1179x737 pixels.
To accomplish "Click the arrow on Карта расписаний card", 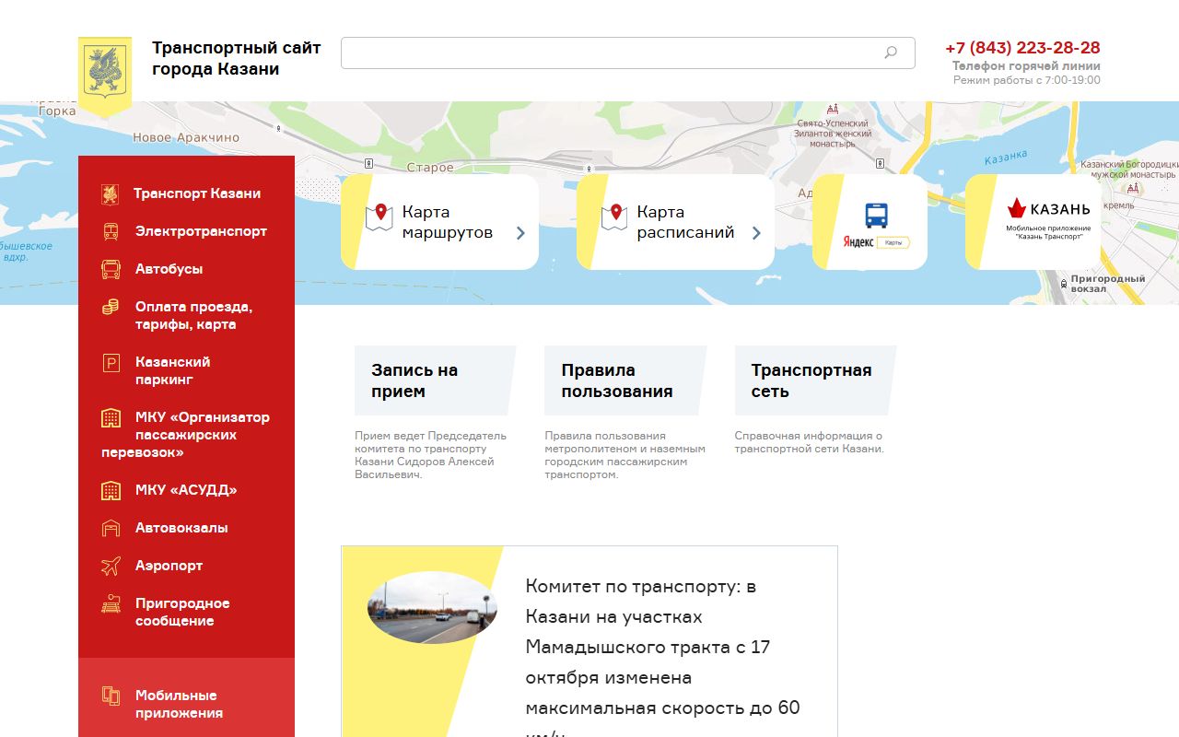I will (756, 233).
